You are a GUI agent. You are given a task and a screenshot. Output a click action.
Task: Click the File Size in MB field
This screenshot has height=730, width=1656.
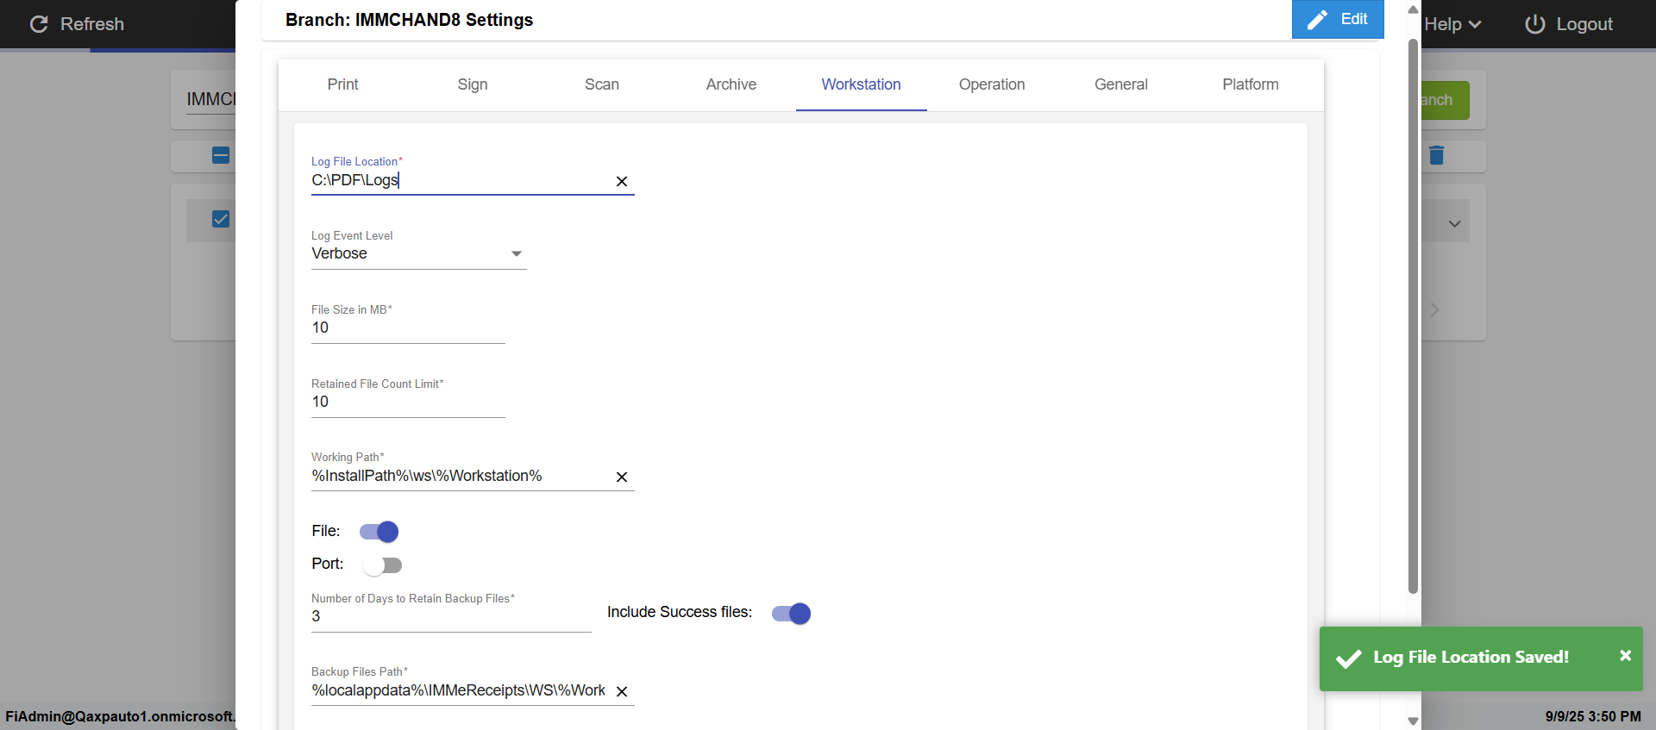tap(407, 328)
